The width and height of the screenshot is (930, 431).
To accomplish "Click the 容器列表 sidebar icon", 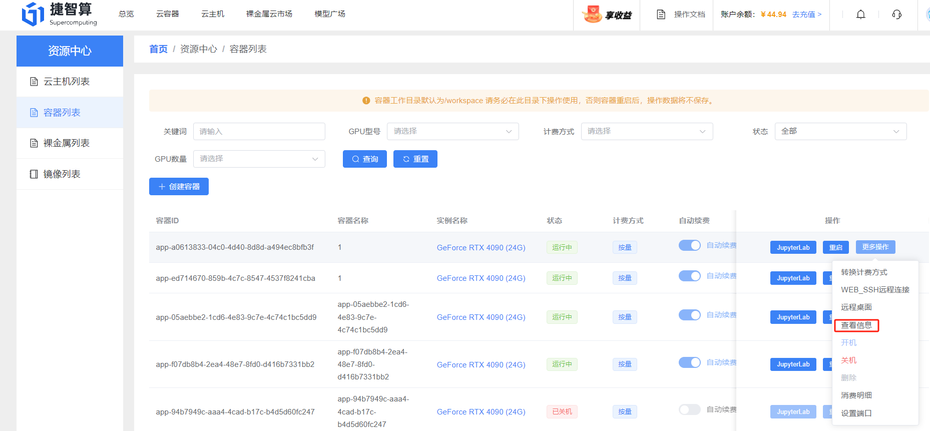I will 34,113.
